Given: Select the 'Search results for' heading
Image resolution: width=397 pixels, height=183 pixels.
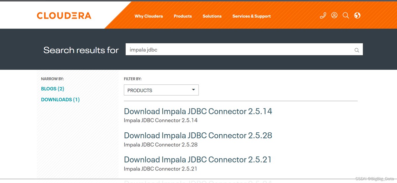Looking at the screenshot, I should pos(81,50).
